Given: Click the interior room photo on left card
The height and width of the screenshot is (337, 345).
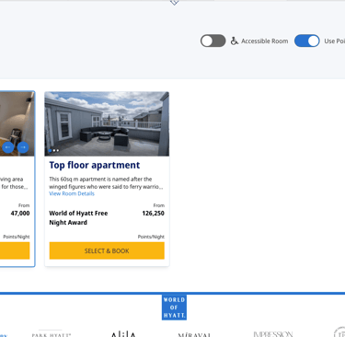Looking at the screenshot, I should pyautogui.click(x=17, y=123).
